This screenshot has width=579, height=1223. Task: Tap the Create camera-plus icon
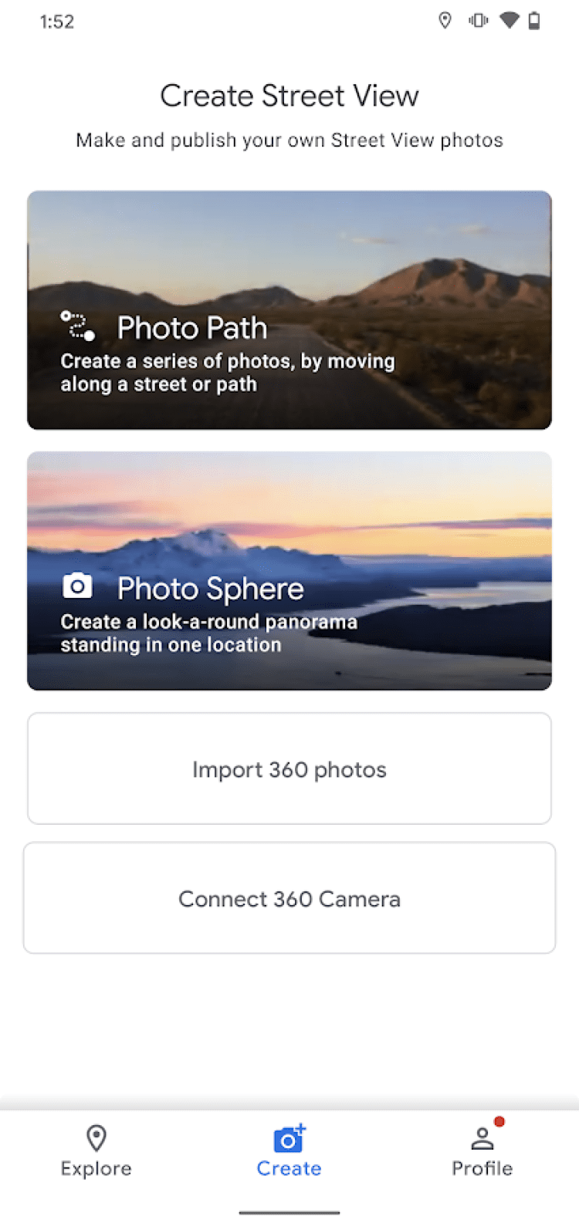(x=289, y=1139)
